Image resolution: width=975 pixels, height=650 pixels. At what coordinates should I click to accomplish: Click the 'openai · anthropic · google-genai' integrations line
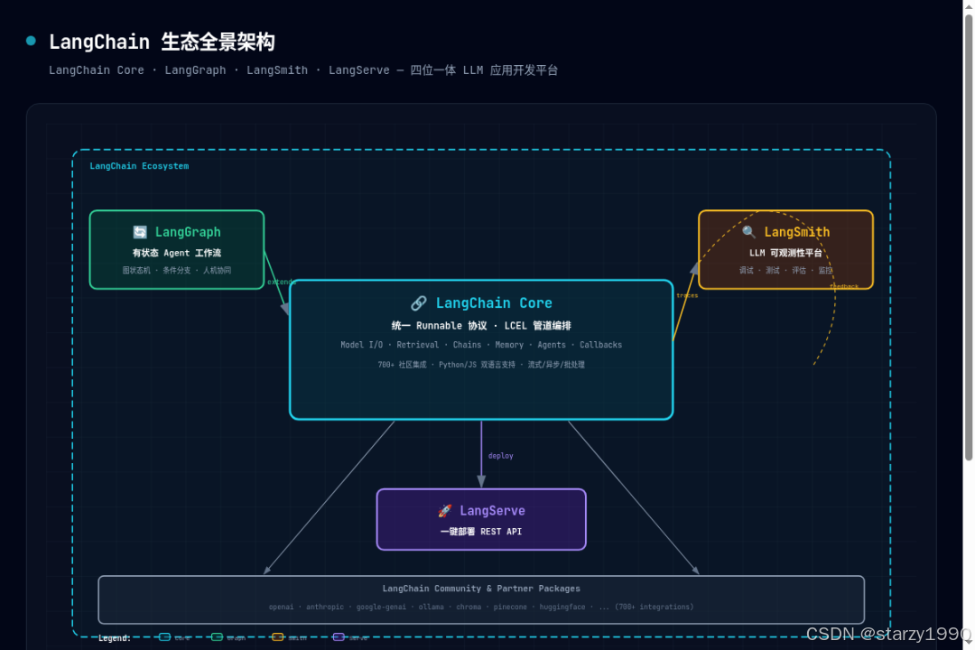tap(481, 607)
